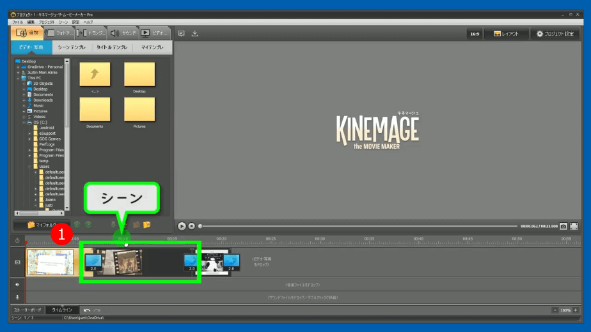Collapse the This PC tree node
This screenshot has width=591, height=332.
pos(18,78)
